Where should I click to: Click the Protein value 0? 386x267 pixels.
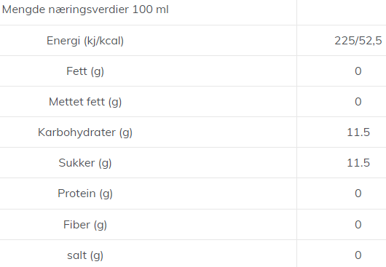(x=358, y=194)
